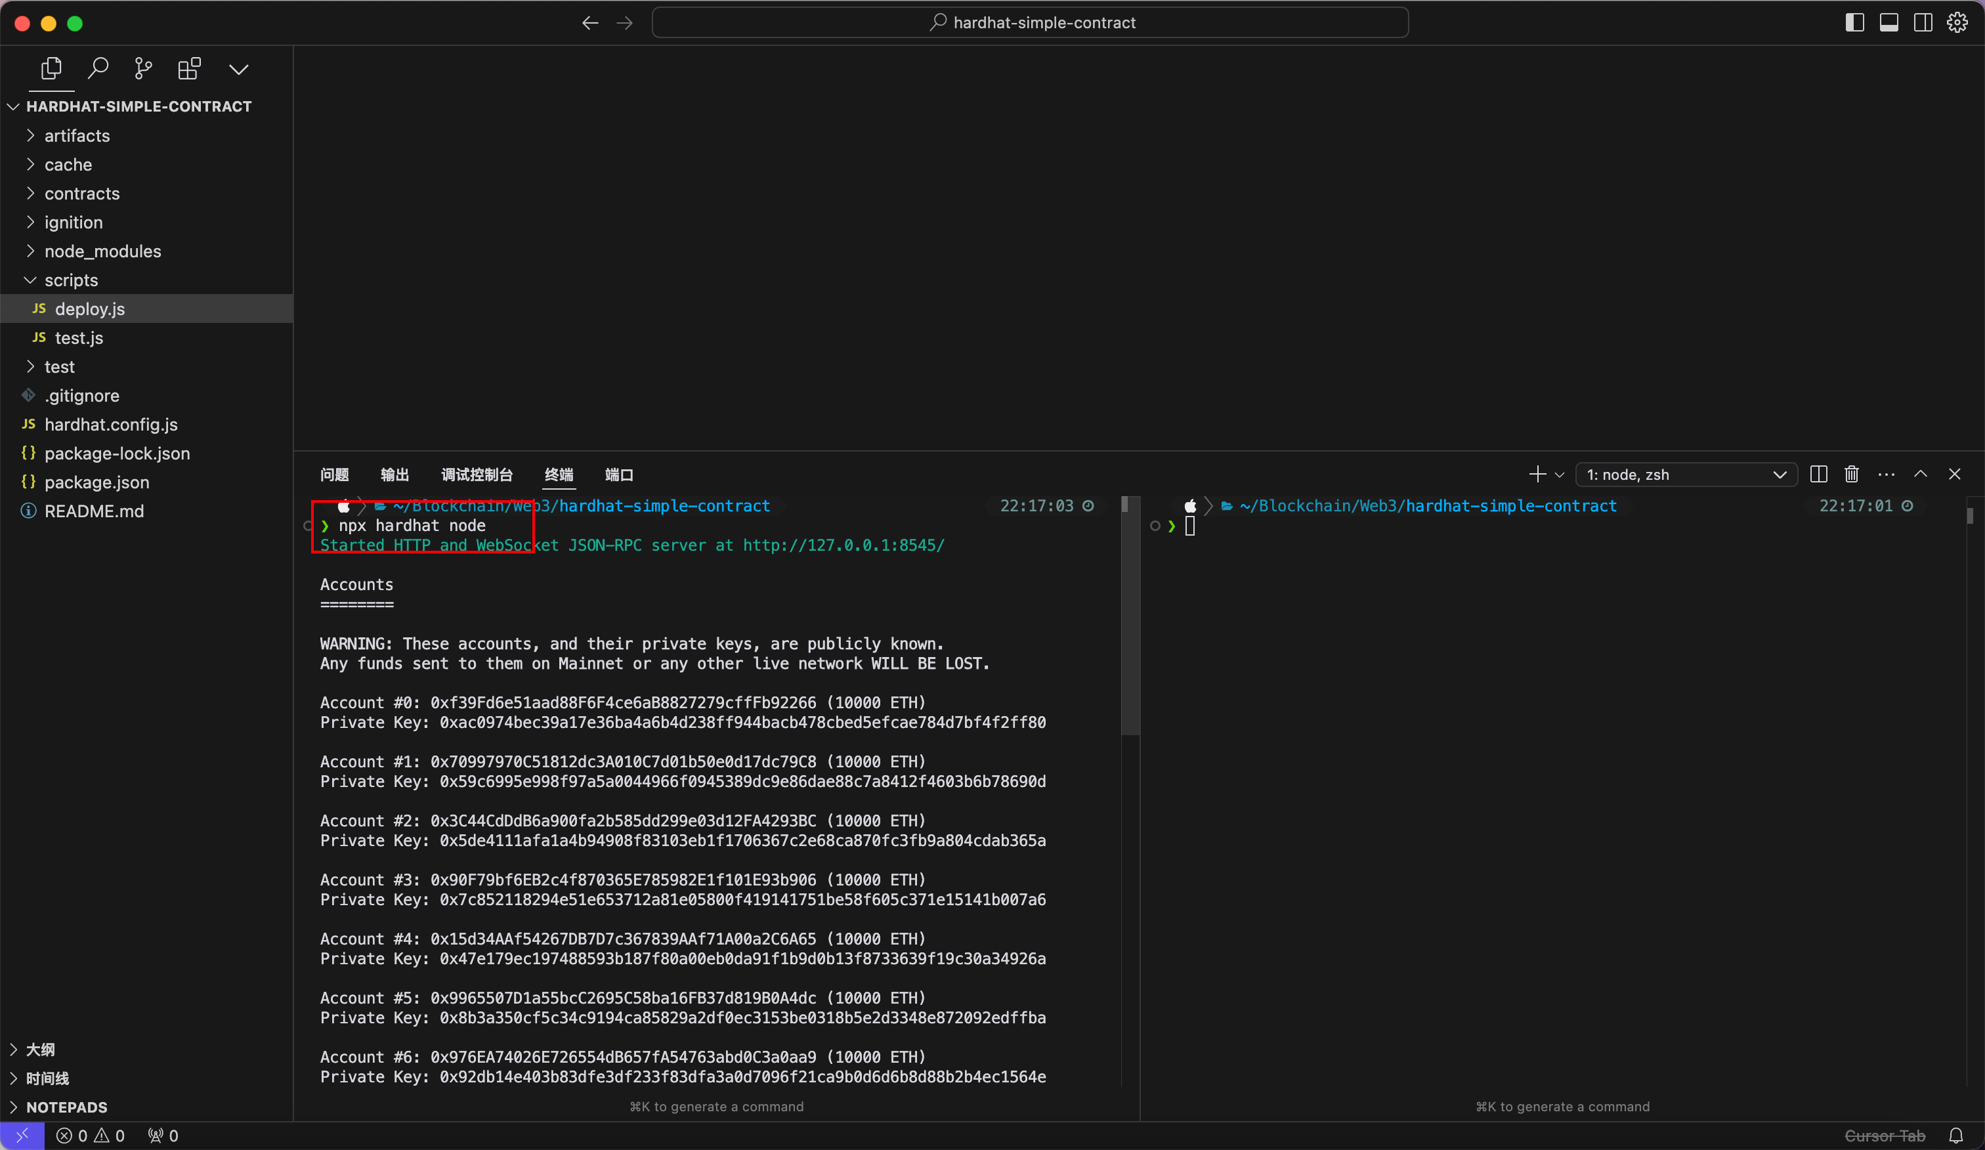Click the left terminal's 22:17:03 timestamp

coord(1036,505)
